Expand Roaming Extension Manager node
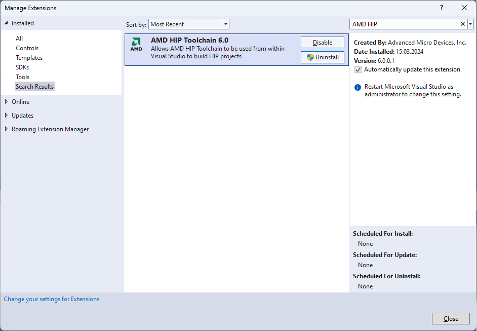 tap(6, 129)
